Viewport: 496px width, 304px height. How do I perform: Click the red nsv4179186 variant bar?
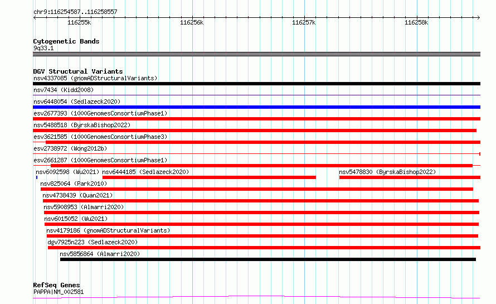click(x=262, y=236)
